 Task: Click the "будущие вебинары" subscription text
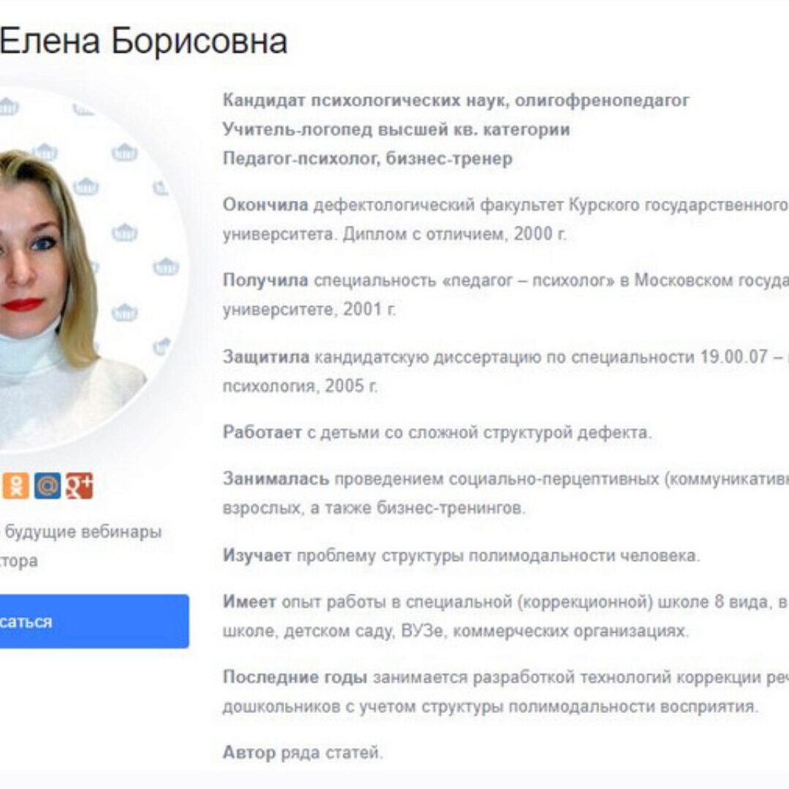(x=83, y=532)
